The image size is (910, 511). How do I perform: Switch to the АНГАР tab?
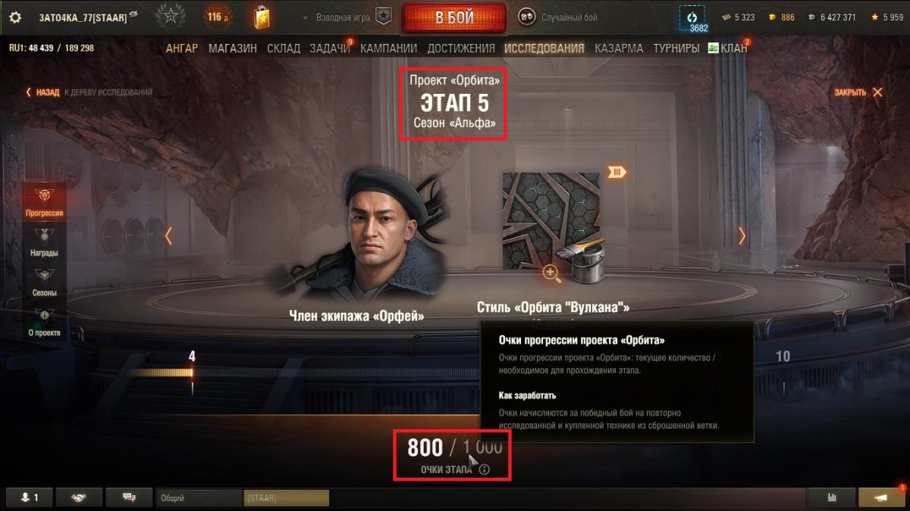pos(182,48)
